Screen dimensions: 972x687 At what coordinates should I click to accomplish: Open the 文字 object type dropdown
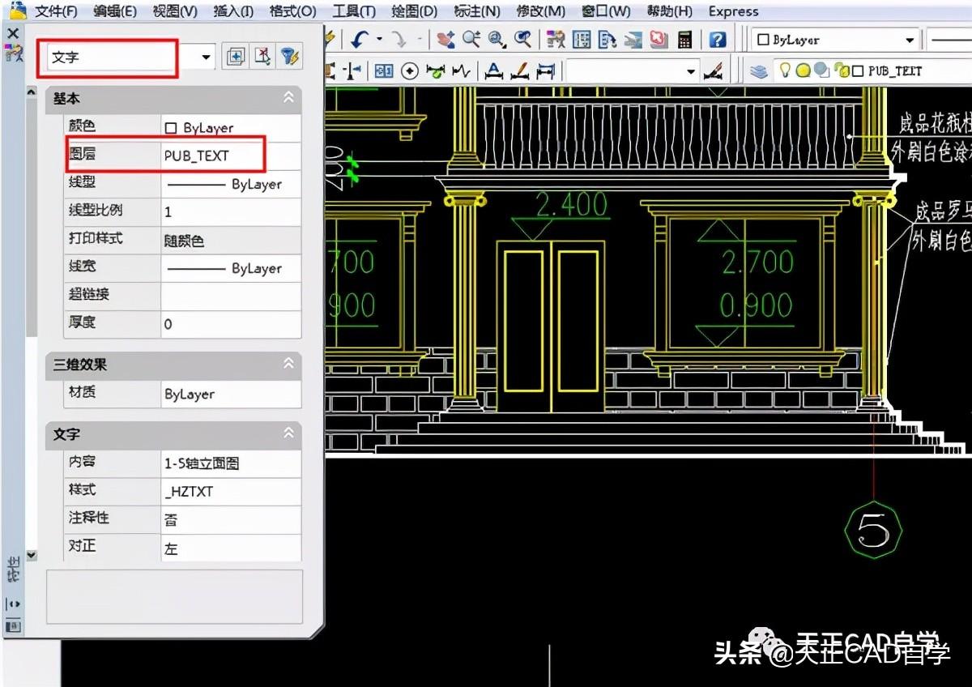click(206, 57)
